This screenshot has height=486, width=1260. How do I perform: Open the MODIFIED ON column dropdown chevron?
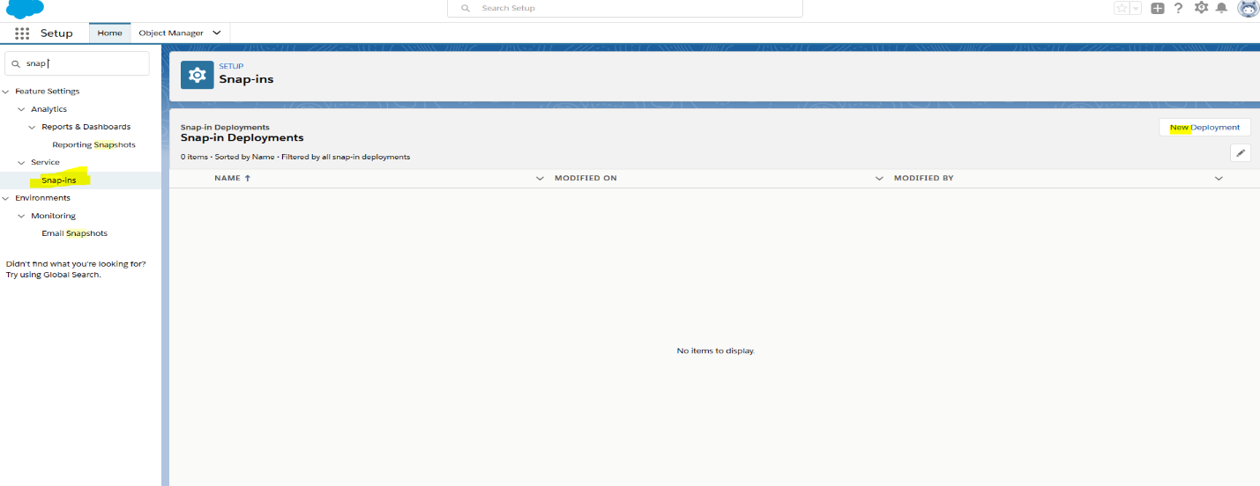pyautogui.click(x=879, y=179)
